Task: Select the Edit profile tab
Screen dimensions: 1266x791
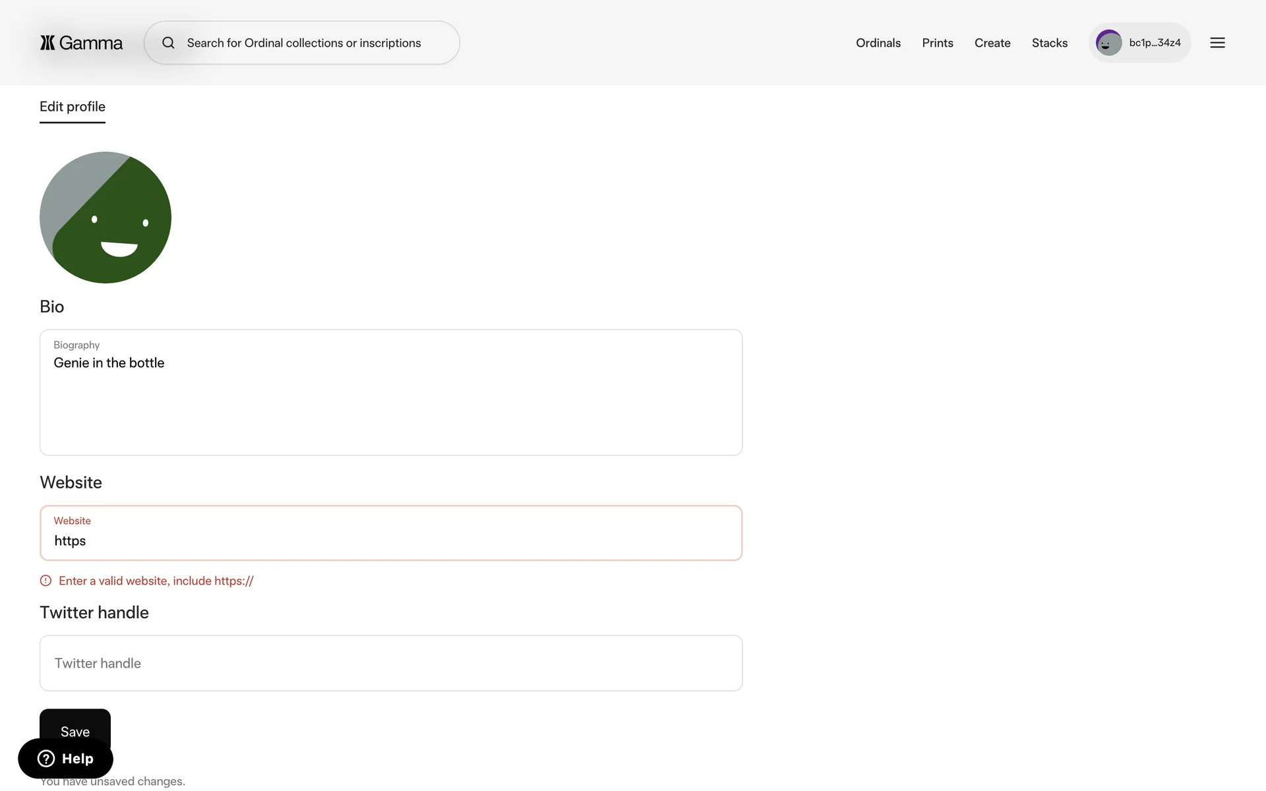Action: 73,107
